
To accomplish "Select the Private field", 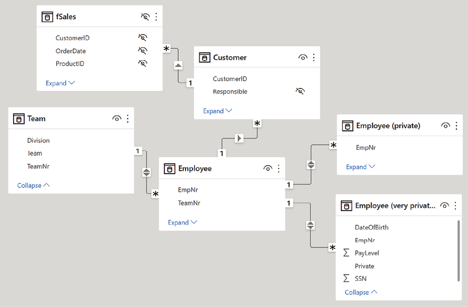I will click(x=364, y=266).
